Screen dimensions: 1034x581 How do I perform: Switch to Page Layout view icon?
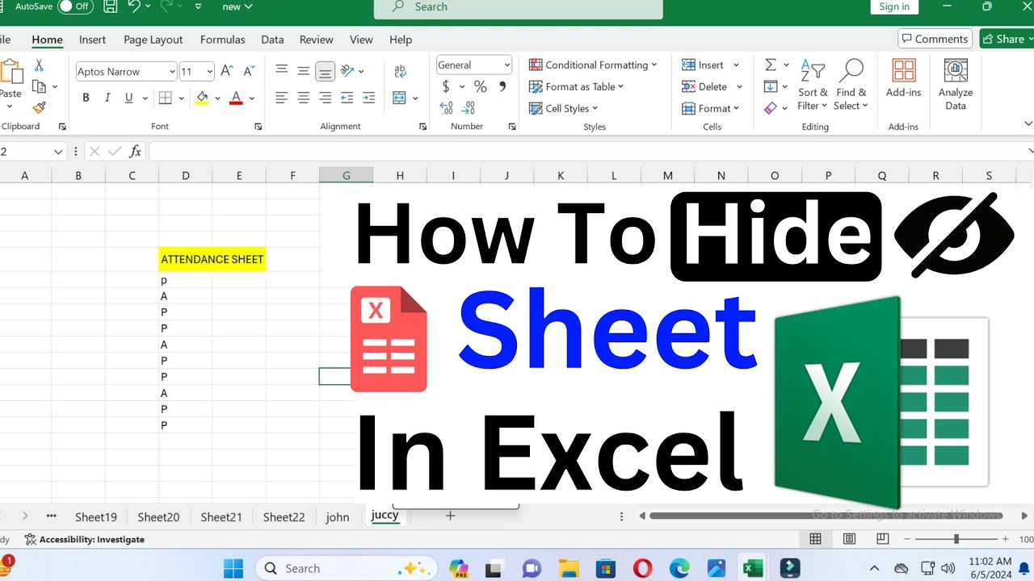849,539
